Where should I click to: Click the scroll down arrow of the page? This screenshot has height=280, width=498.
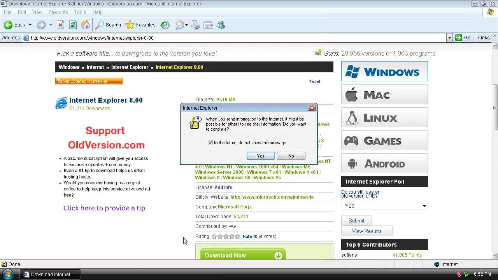tap(494, 256)
